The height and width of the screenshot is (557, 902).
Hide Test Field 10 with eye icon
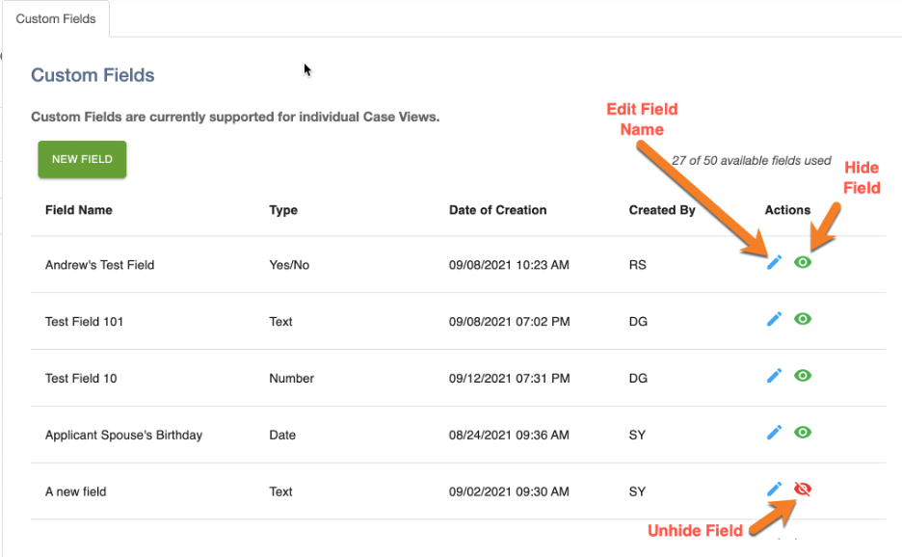(x=803, y=376)
